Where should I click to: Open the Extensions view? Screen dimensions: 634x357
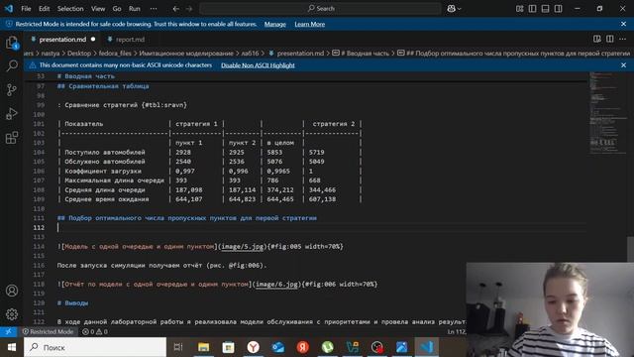coord(12,138)
